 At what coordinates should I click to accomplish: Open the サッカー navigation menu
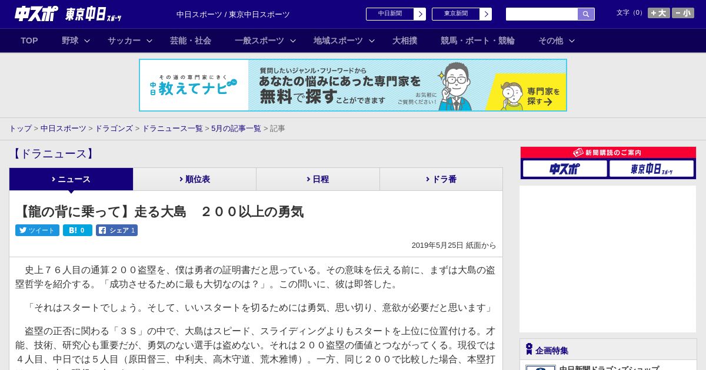click(x=124, y=41)
